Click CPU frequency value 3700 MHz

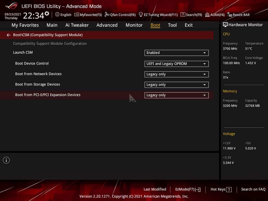[230, 49]
